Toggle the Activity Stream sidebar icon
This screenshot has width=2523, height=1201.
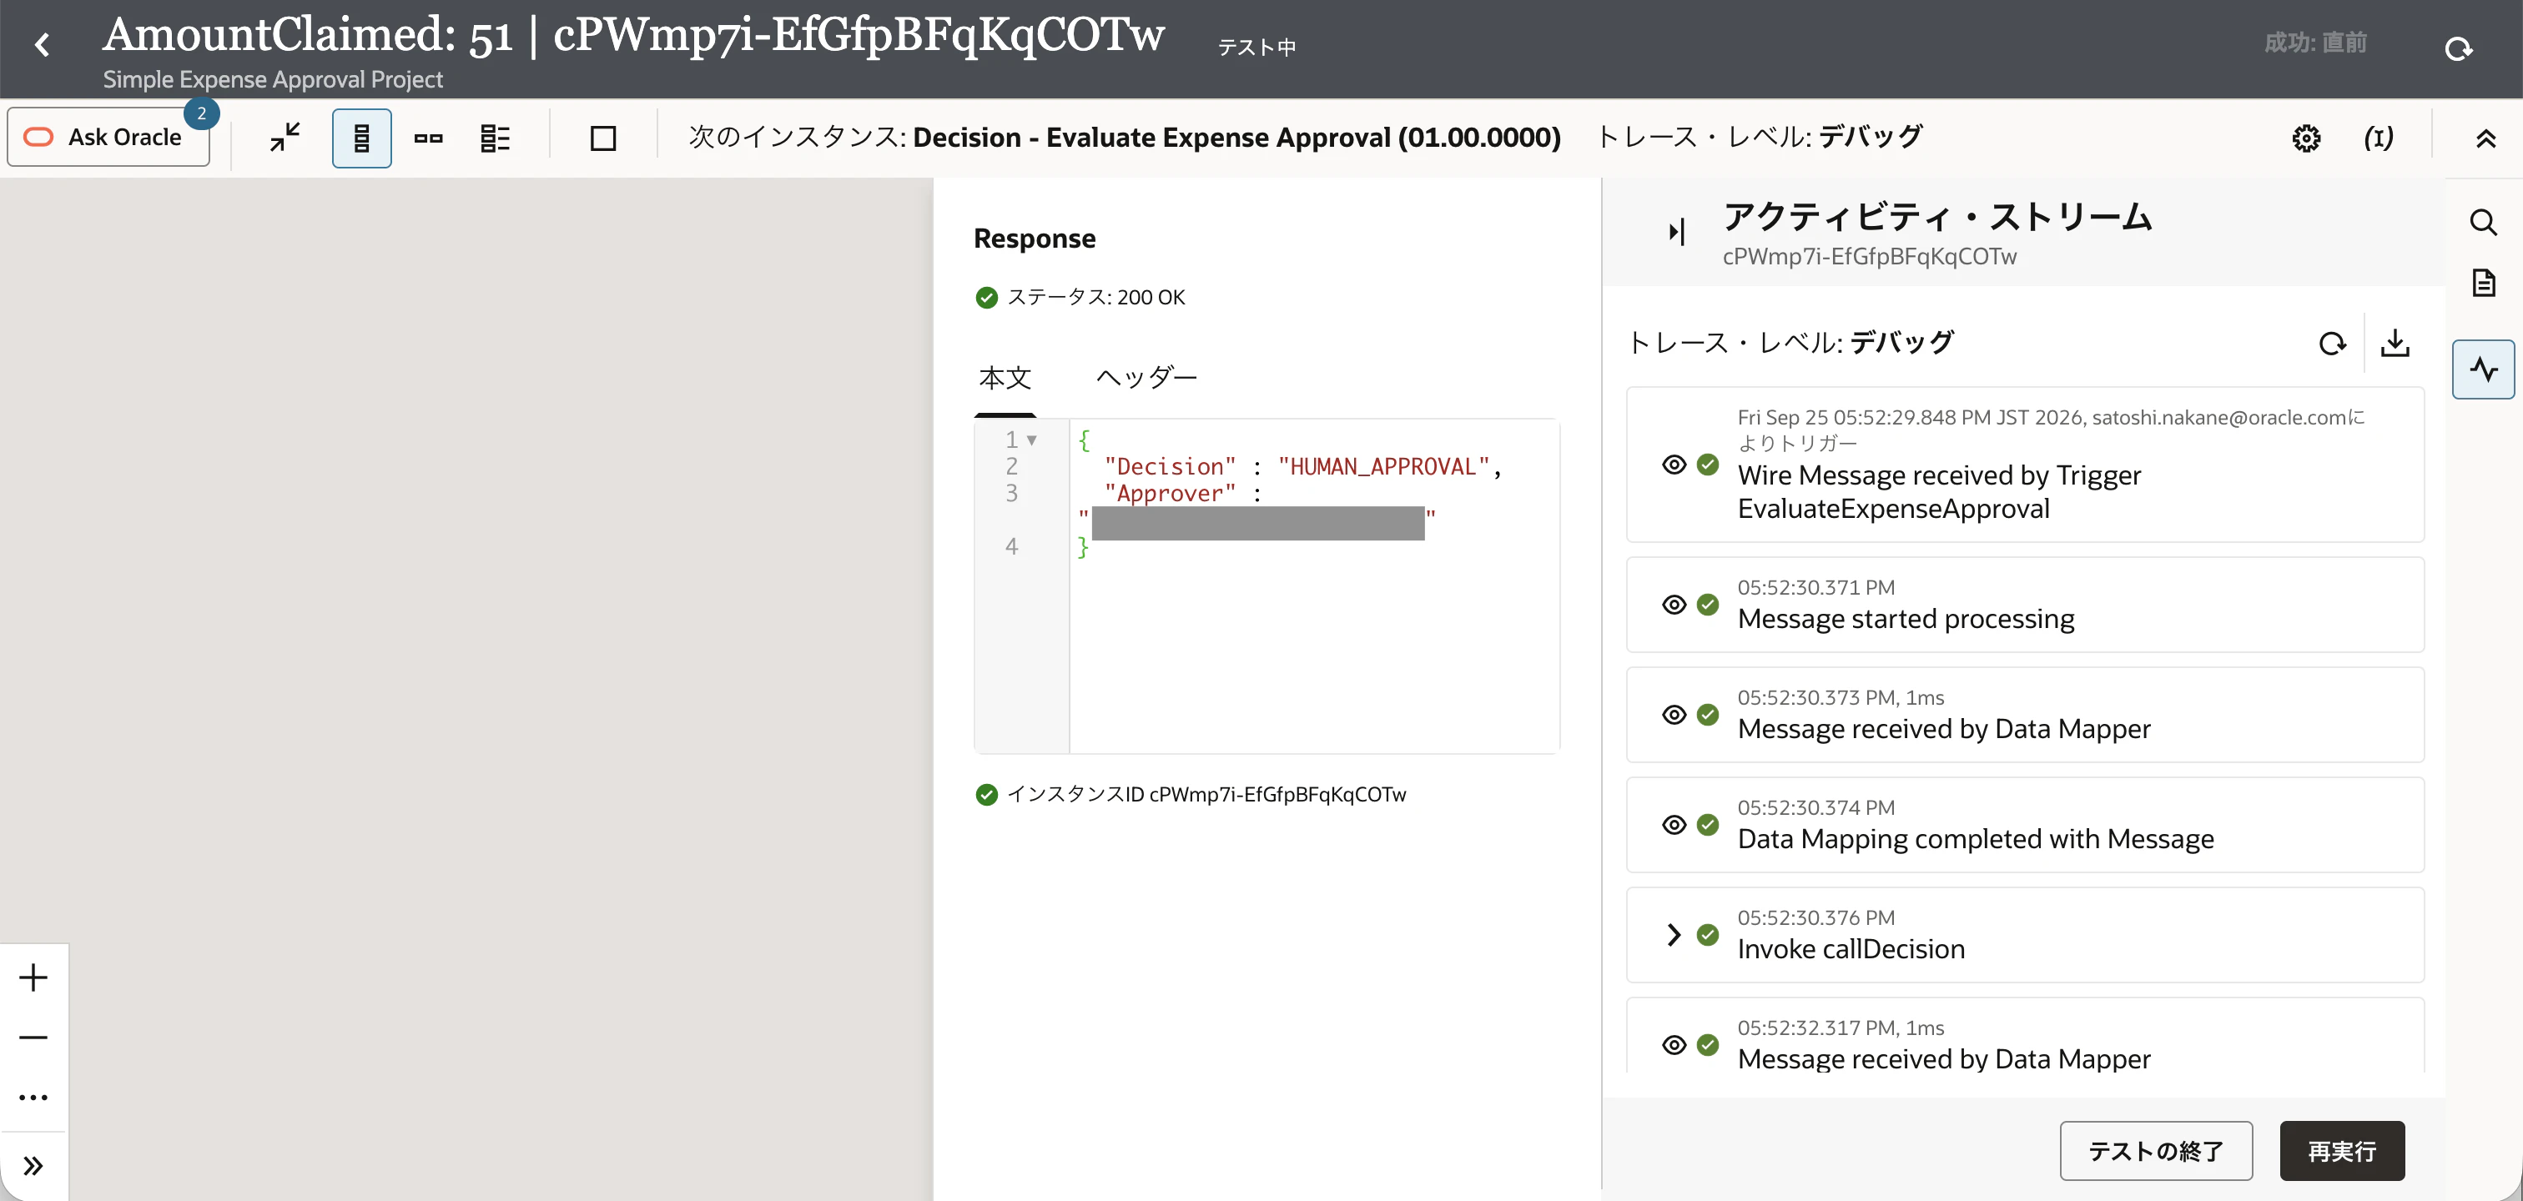click(x=2484, y=369)
